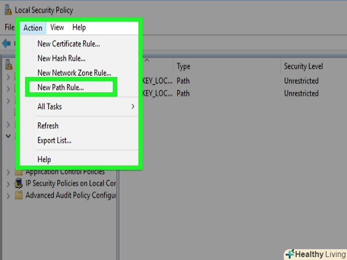Screen dimensions: 347x260
Task: Sort by the Security Level column header
Action: (x=304, y=66)
